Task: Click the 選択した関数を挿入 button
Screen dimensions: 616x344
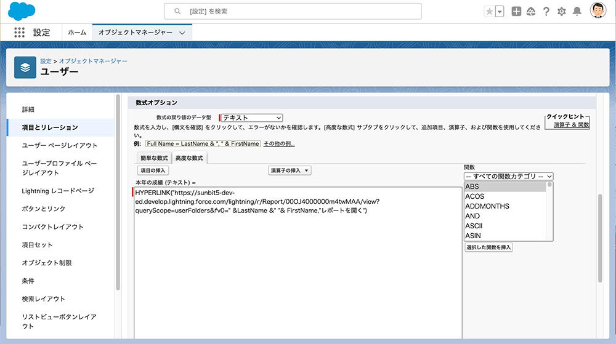Action: 488,247
